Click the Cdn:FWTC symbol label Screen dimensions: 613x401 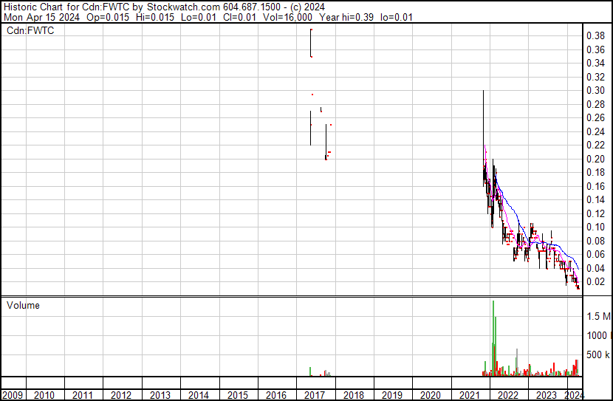[x=30, y=31]
